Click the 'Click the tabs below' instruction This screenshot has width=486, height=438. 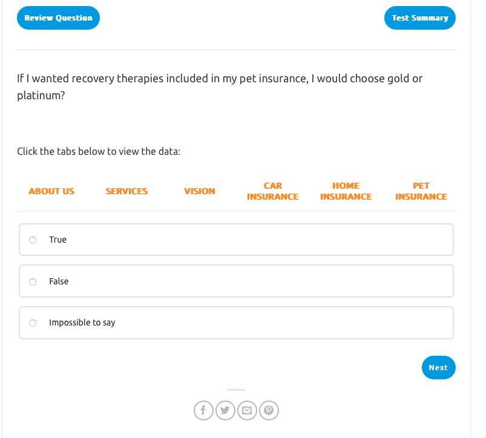[99, 151]
